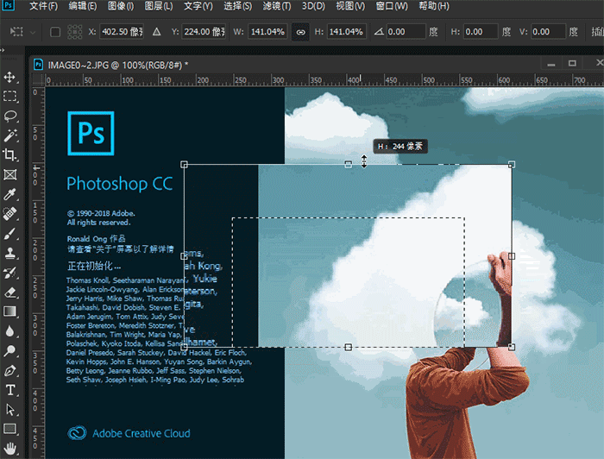Screen dimensions: 604x459
Task: Select the Hand tool
Action: 9,449
